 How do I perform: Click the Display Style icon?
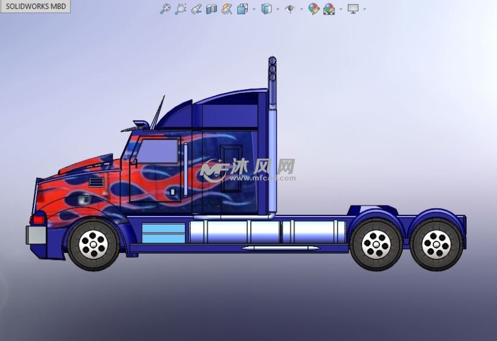pos(266,9)
